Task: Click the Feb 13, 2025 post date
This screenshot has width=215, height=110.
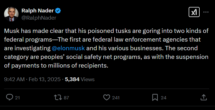Action: pyautogui.click(x=45, y=79)
